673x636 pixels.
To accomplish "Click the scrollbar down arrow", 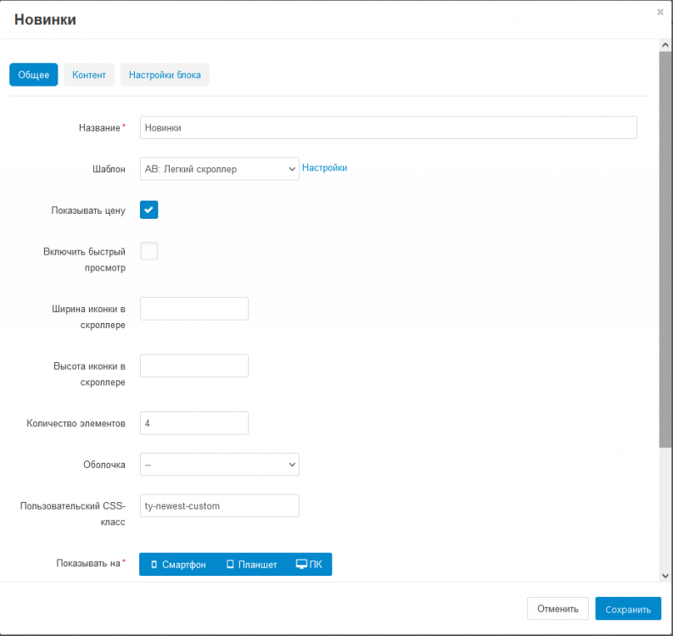I will [x=665, y=575].
